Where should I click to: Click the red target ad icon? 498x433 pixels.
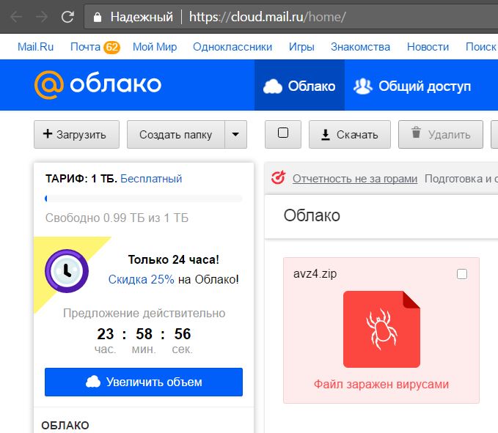[278, 178]
